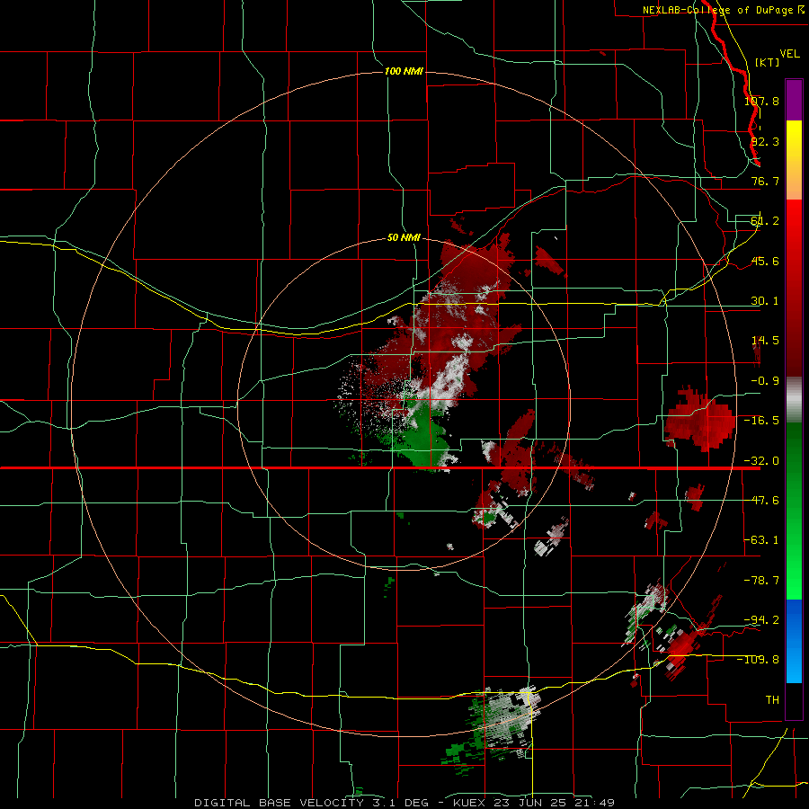Viewport: 809px width, 809px height.
Task: Select the 30.1 scale value
Action: [x=765, y=301]
